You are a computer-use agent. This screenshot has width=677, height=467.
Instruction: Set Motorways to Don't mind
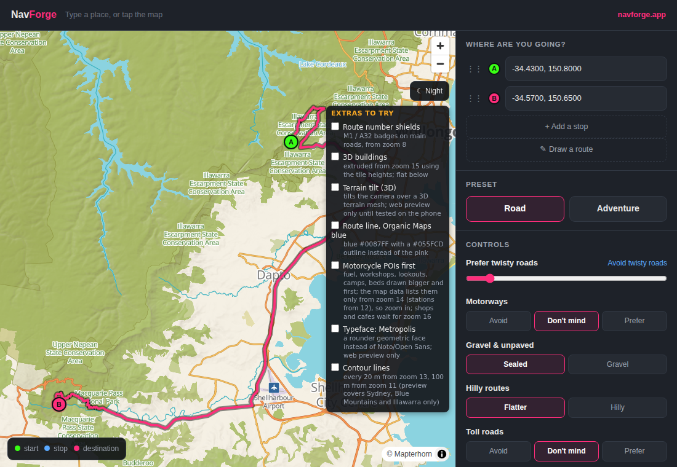(566, 321)
